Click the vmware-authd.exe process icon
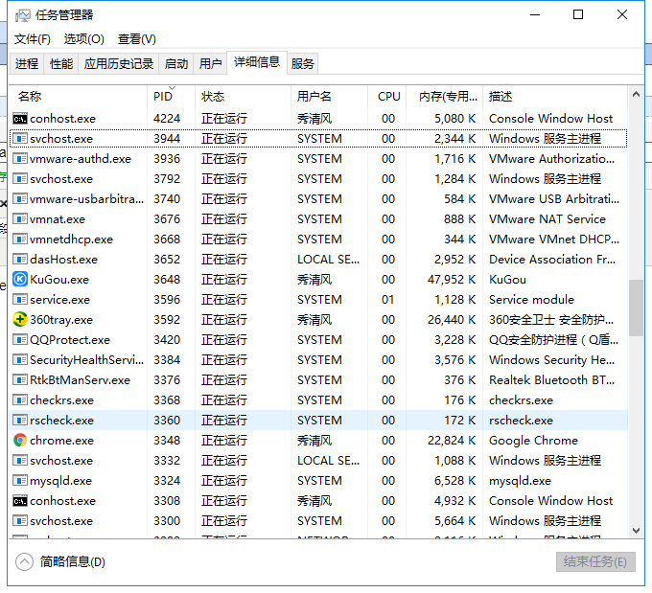Image resolution: width=652 pixels, height=593 pixels. click(20, 159)
